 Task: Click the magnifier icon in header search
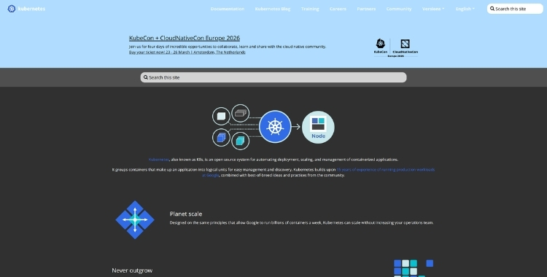point(492,9)
